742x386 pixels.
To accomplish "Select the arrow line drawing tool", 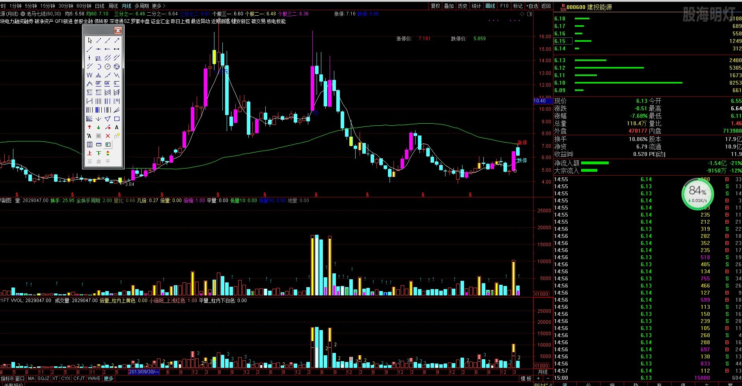I will (117, 40).
